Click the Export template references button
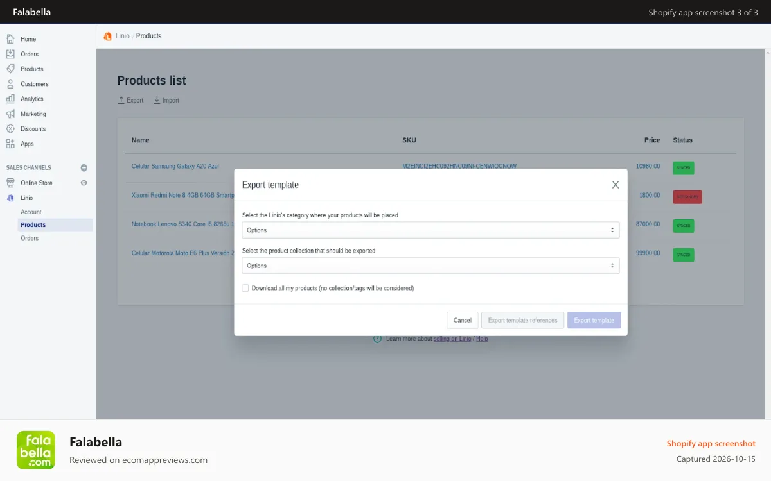 tap(523, 320)
